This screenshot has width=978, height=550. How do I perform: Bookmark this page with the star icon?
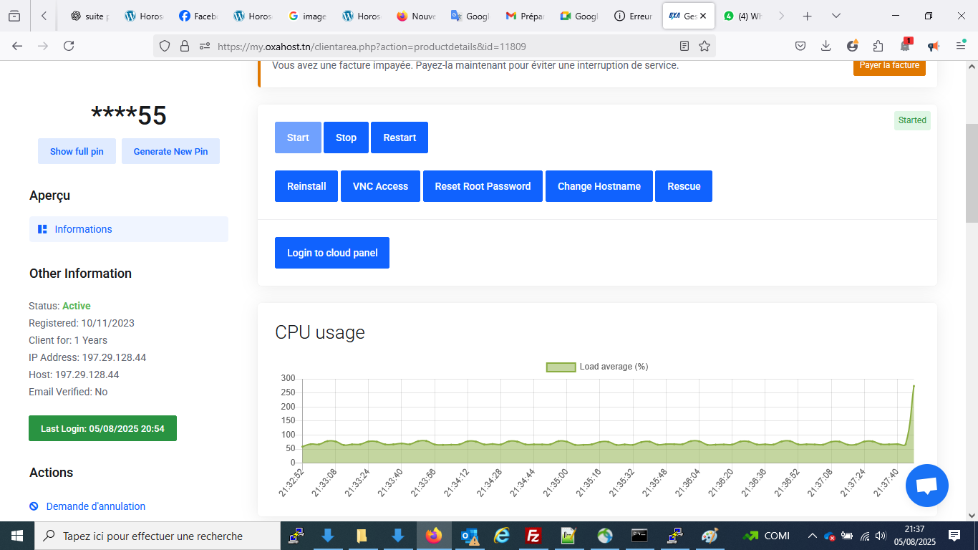705,46
